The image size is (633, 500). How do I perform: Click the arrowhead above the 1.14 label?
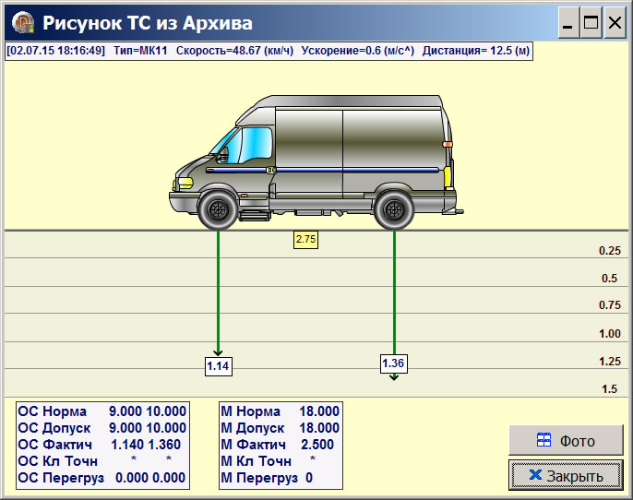point(218,351)
